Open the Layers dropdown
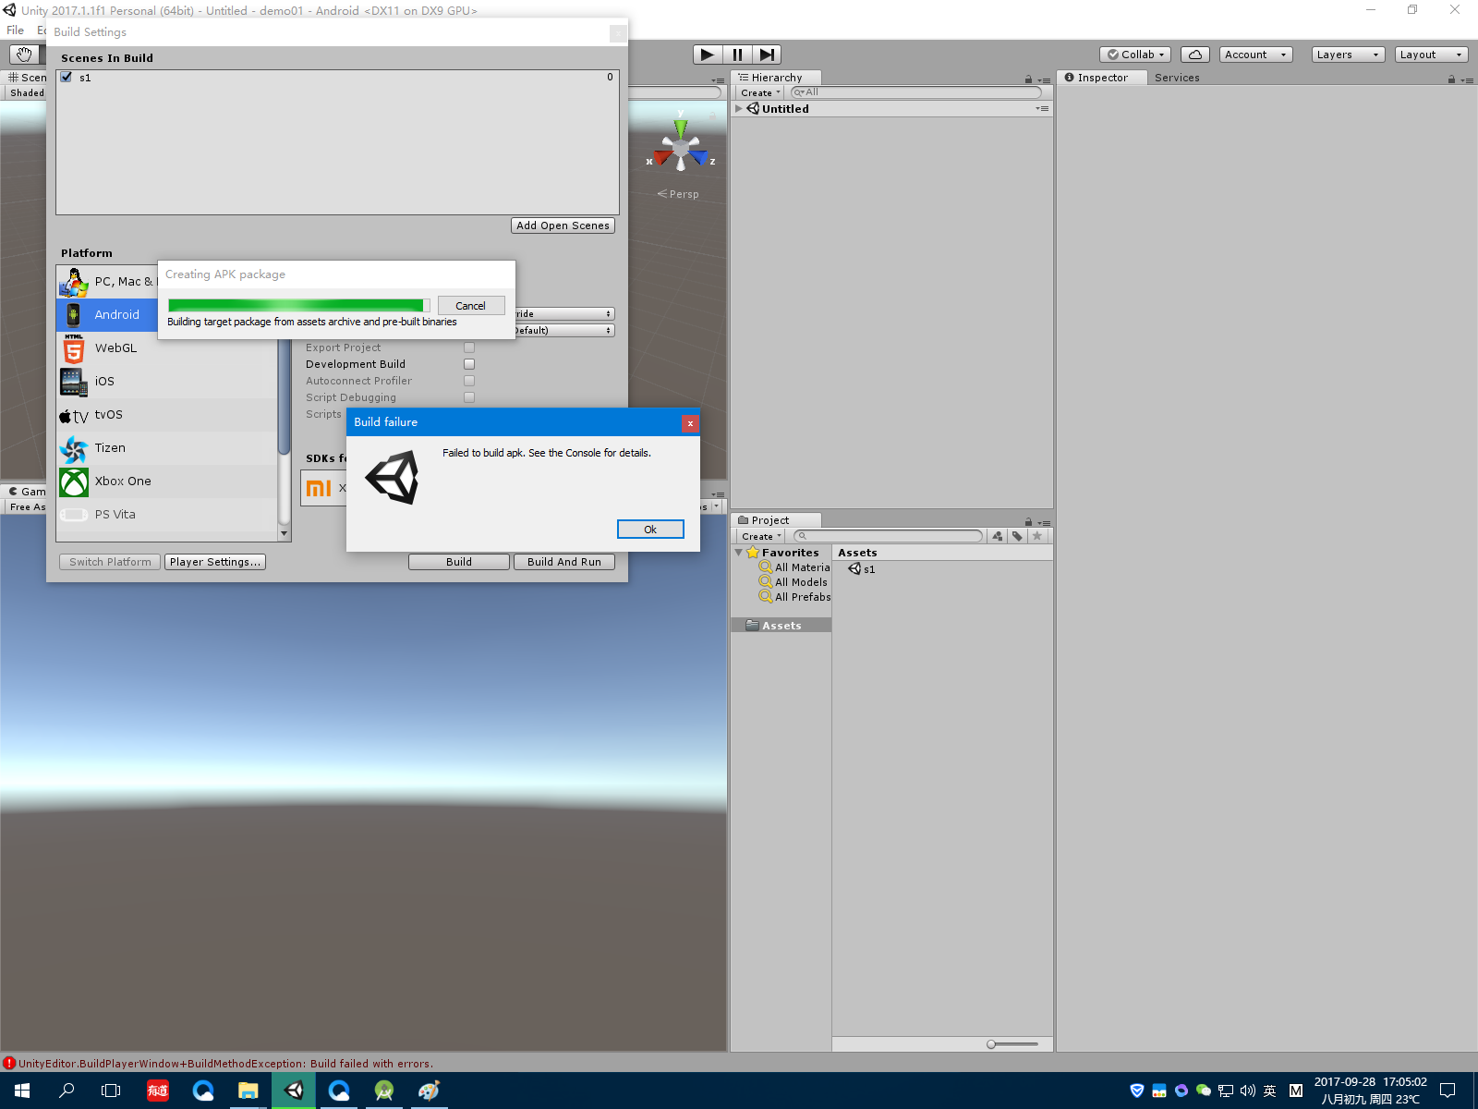The width and height of the screenshot is (1478, 1109). 1349,55
